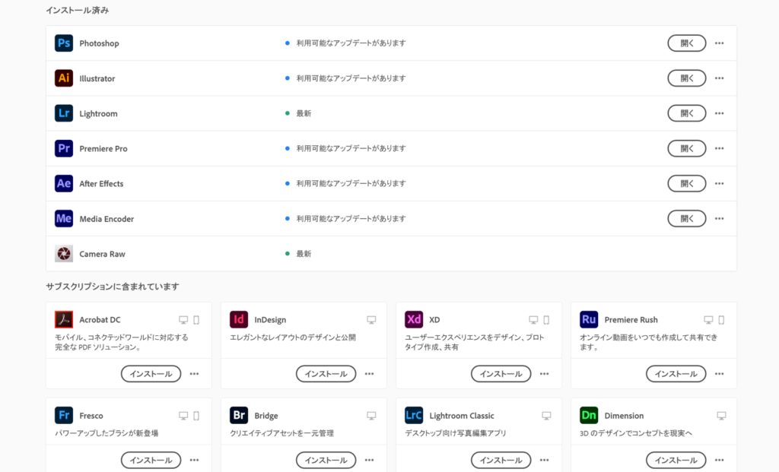
Task: Click Photoshop's update available status text
Action: click(351, 43)
